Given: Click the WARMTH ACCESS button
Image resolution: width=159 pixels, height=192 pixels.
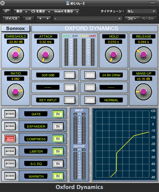Looking at the screenshot, I should pyautogui.click(x=10, y=176).
